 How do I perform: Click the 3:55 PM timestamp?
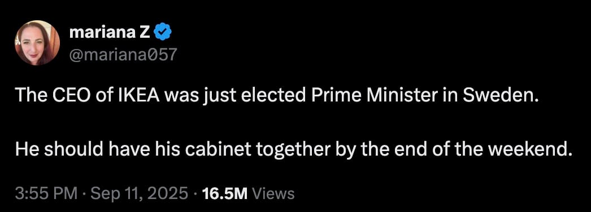coord(46,193)
